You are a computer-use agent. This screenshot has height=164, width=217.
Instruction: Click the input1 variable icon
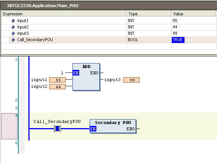pos(13,21)
